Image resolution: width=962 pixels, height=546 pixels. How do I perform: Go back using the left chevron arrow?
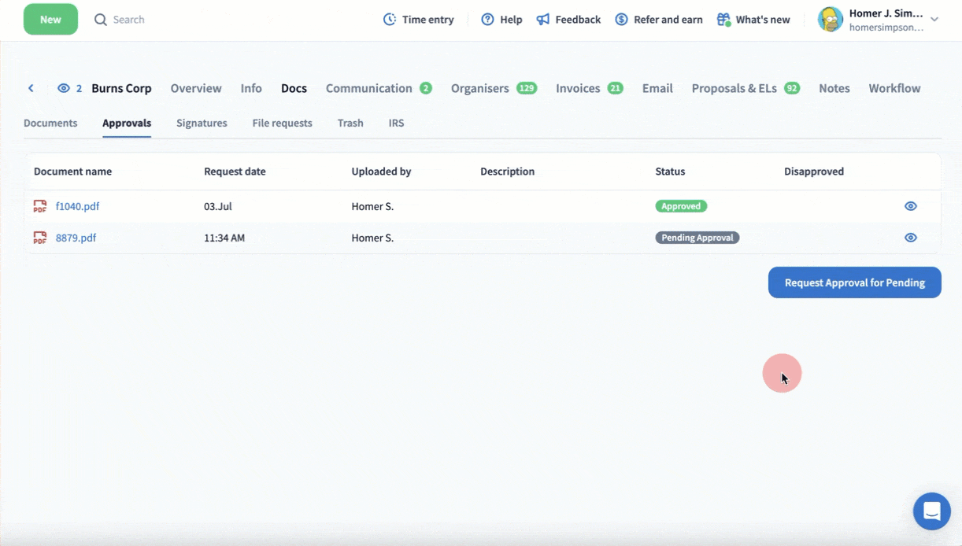pyautogui.click(x=31, y=88)
